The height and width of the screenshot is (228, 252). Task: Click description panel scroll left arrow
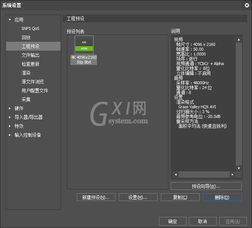click(x=176, y=174)
